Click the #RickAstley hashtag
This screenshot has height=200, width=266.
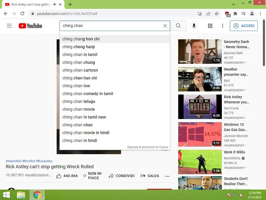coord(44,161)
